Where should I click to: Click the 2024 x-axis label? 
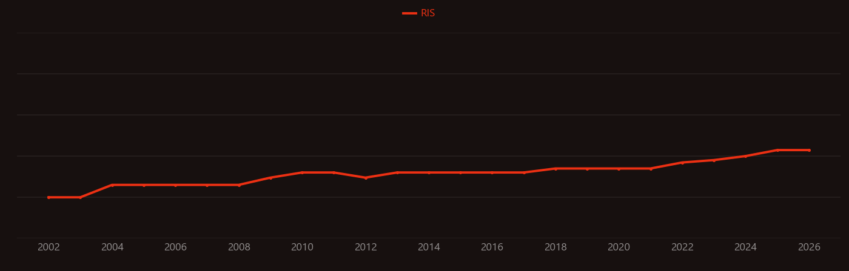coord(745,247)
